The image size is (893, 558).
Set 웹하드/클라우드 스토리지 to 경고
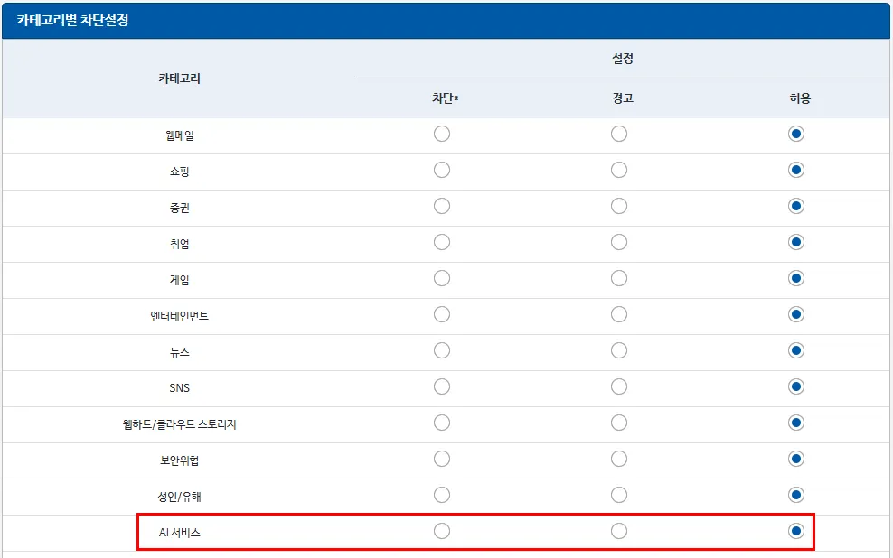click(x=619, y=423)
